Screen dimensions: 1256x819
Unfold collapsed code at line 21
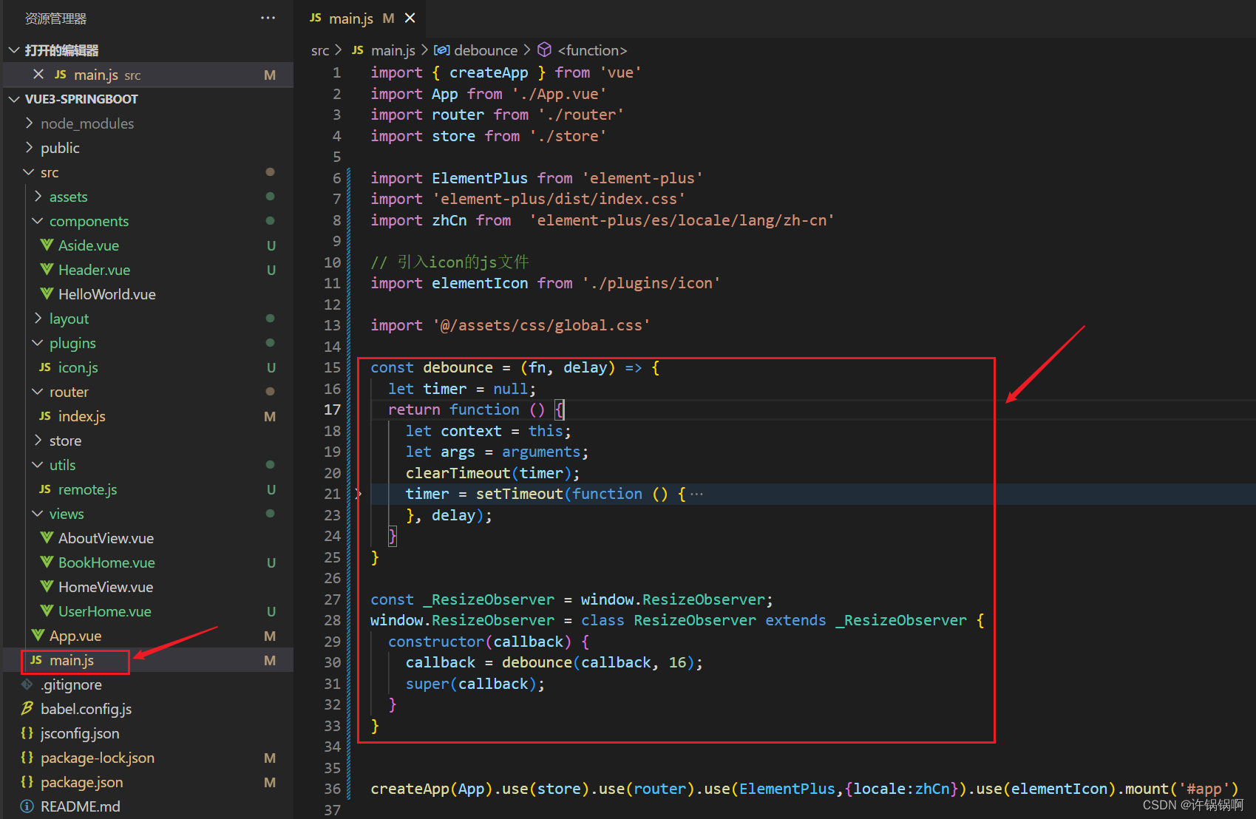click(359, 494)
